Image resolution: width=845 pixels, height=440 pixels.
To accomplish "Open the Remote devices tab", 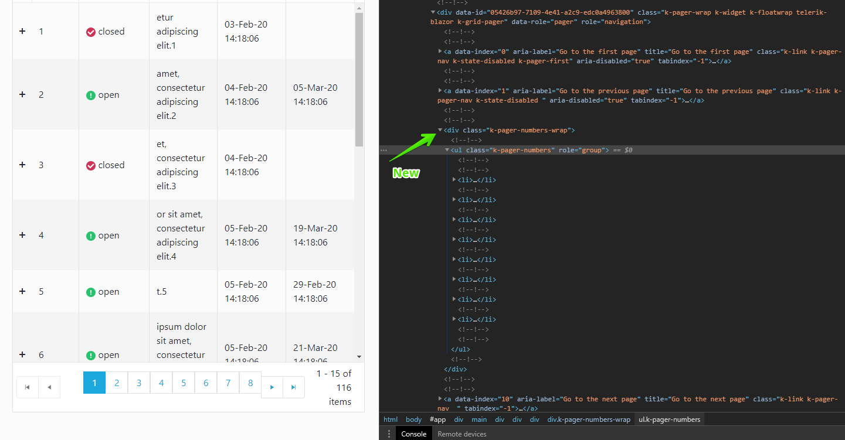I will click(462, 434).
